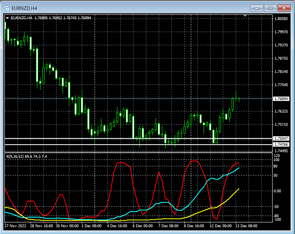Select the current price tag 1.76894
Screen dimensions: 295x234
tap(281, 99)
